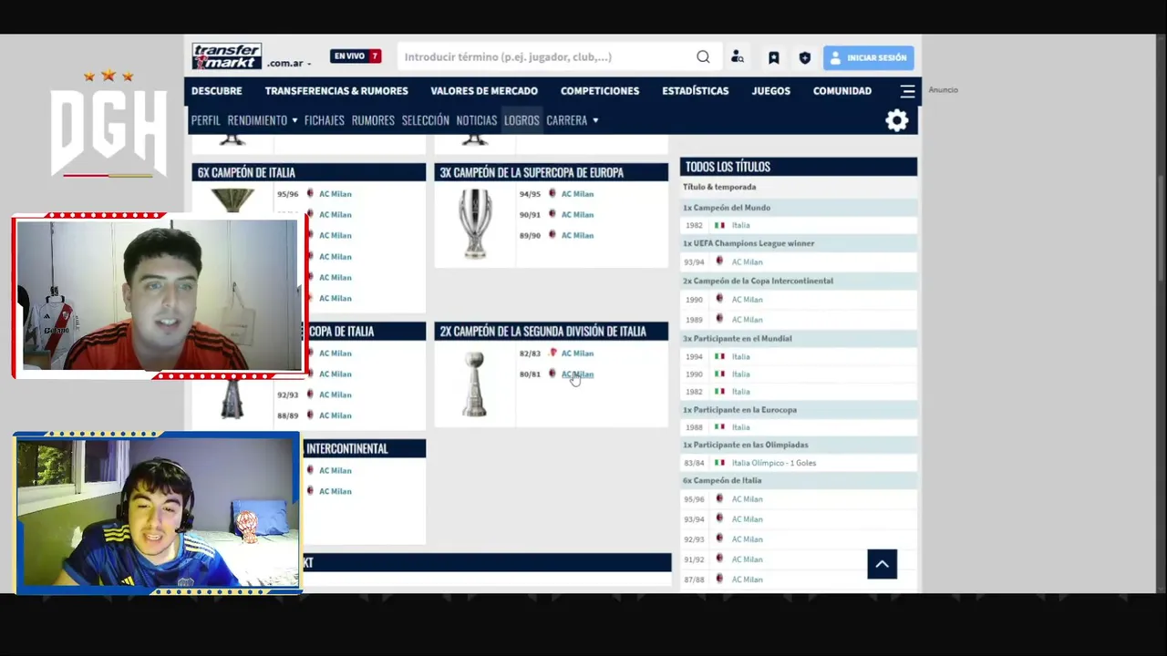Click Milan crest in sidebar 1989 Copa Intercontinental row
1167x656 pixels.
pyautogui.click(x=719, y=319)
